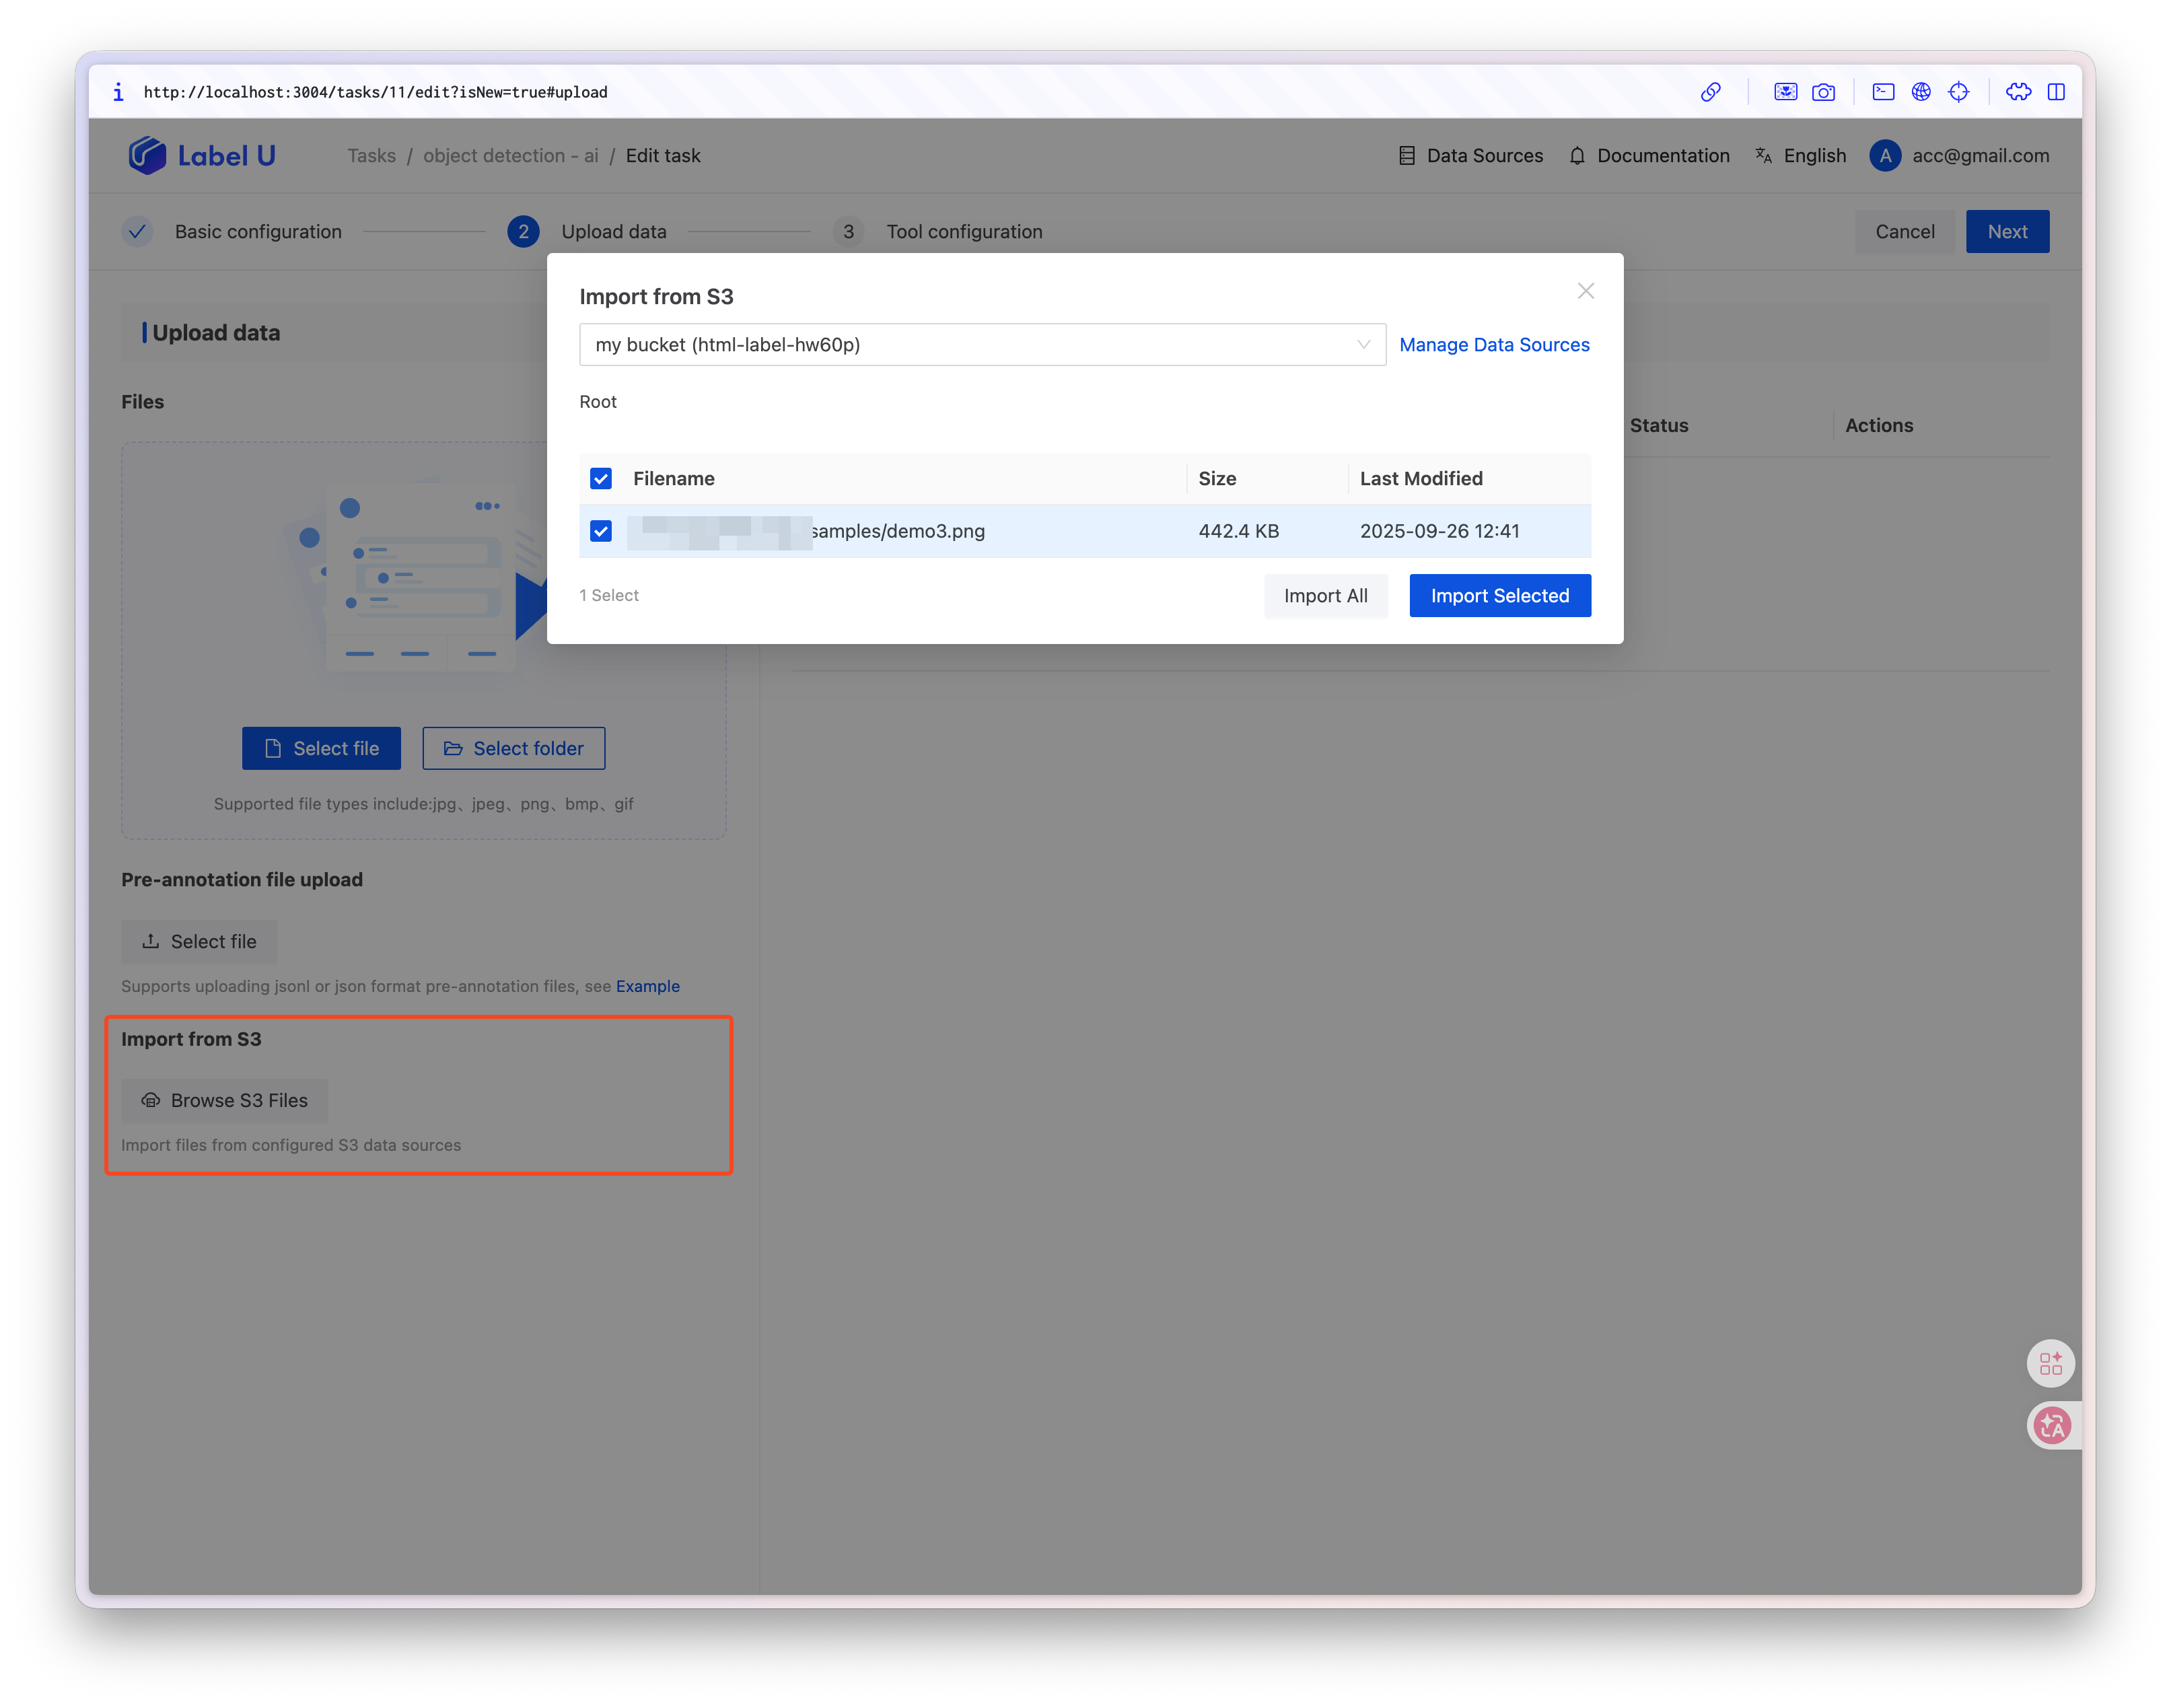Uncheck the demo3.png file checkbox
Image resolution: width=2171 pixels, height=1708 pixels.
pyautogui.click(x=600, y=531)
